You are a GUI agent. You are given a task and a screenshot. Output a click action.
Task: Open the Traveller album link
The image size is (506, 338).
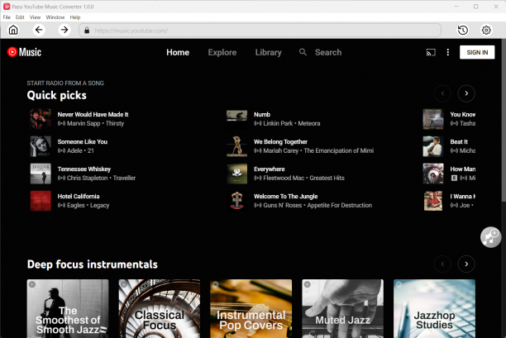coord(124,178)
